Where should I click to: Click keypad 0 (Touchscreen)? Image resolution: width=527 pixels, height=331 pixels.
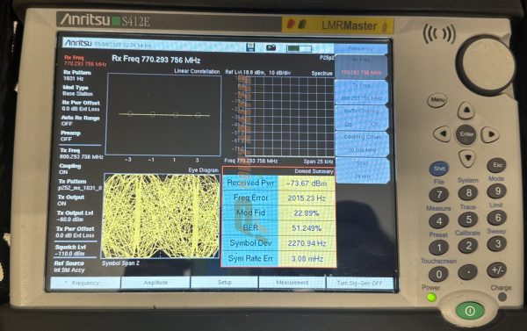[438, 274]
